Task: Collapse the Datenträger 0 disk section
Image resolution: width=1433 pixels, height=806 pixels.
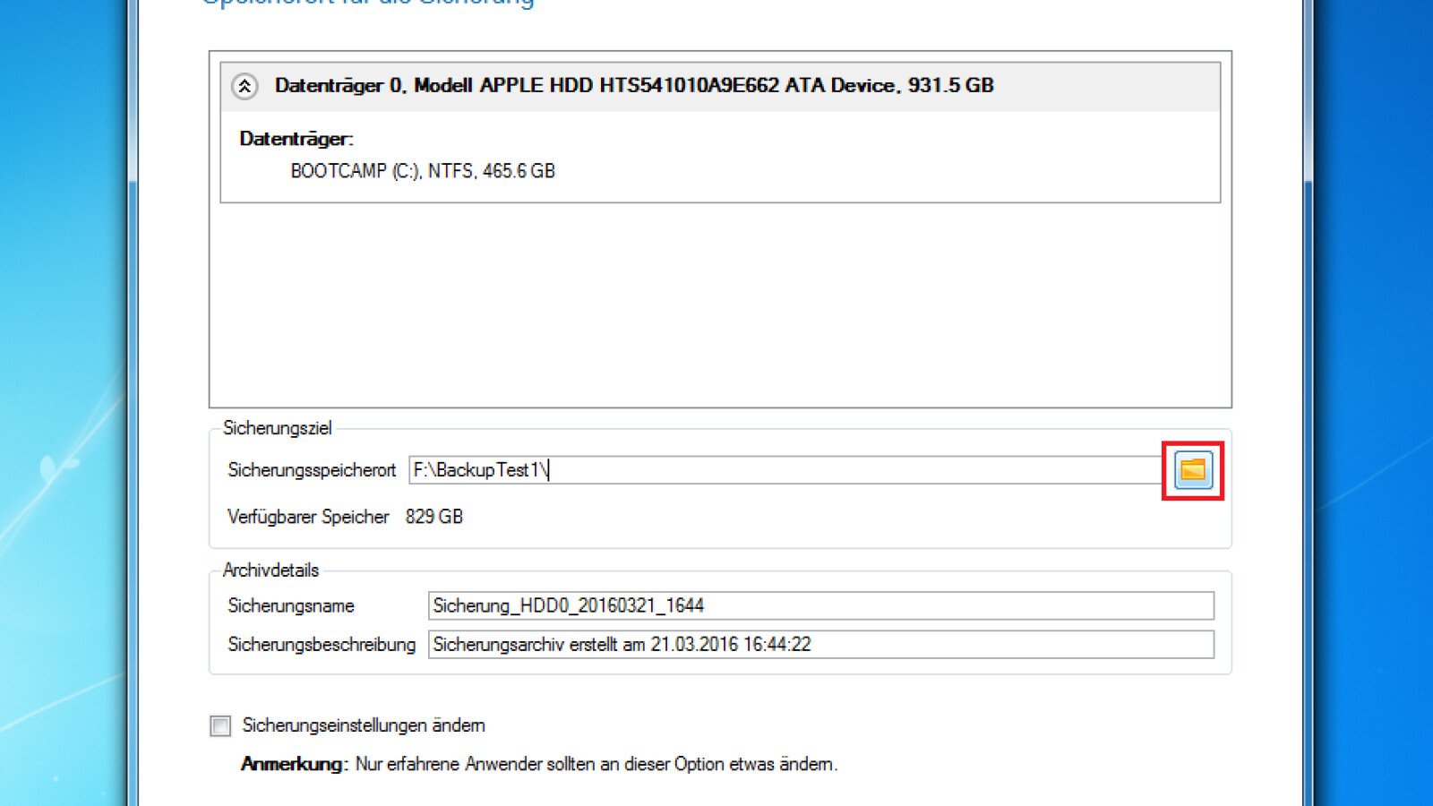Action: point(245,86)
